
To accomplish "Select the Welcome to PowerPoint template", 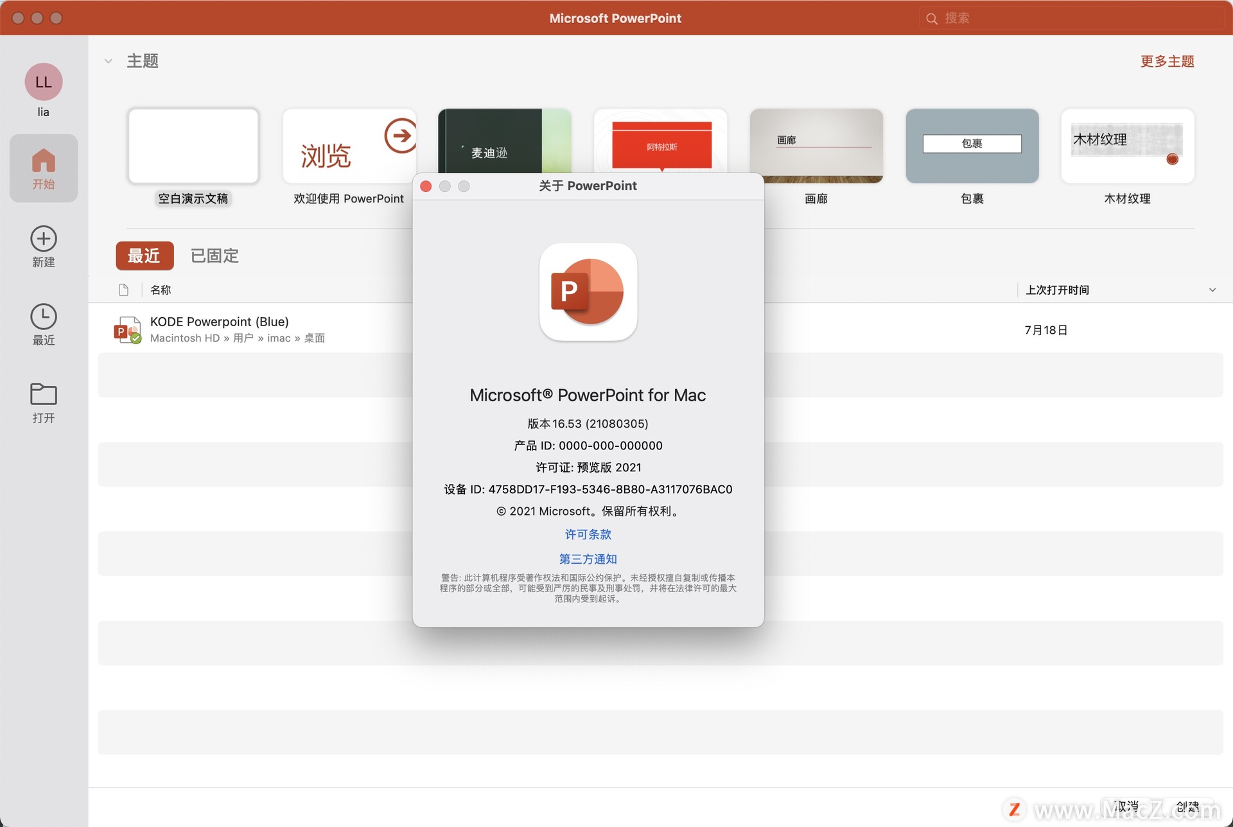I will click(349, 146).
